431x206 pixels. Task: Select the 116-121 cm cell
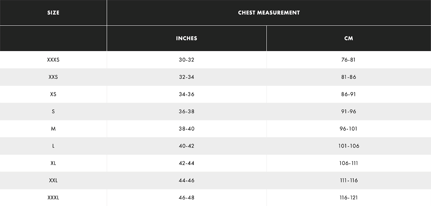[x=349, y=197]
